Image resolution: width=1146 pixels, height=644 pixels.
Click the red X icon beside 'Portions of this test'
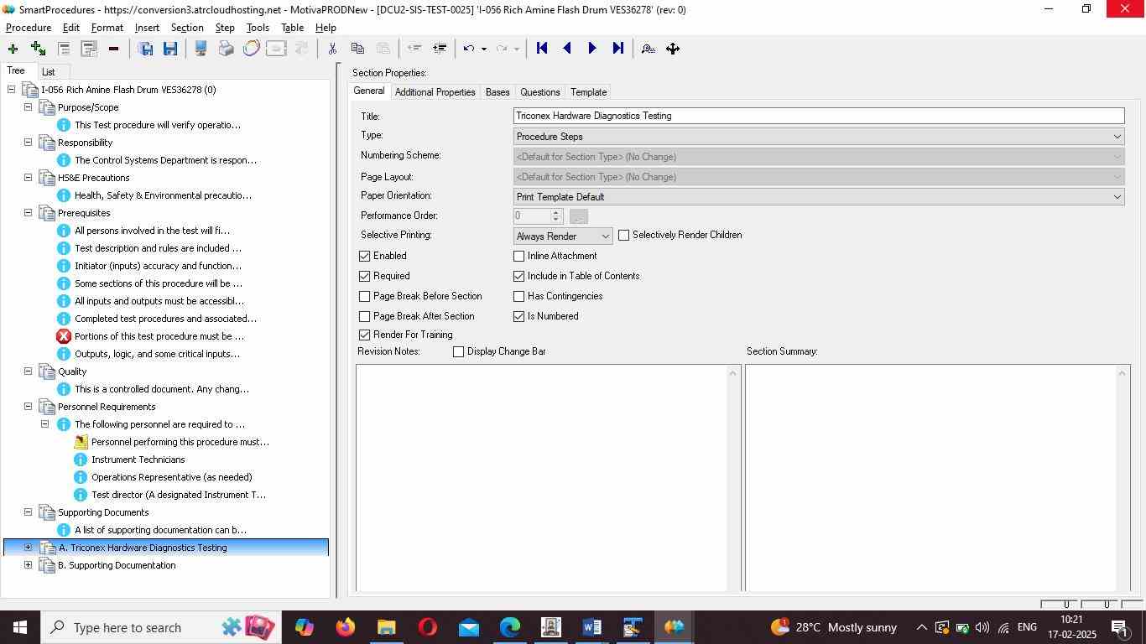[64, 336]
